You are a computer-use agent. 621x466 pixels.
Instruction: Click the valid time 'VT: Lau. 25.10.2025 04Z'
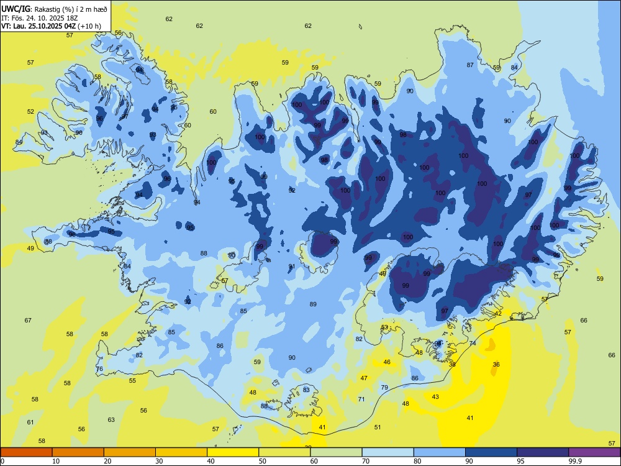pos(40,26)
